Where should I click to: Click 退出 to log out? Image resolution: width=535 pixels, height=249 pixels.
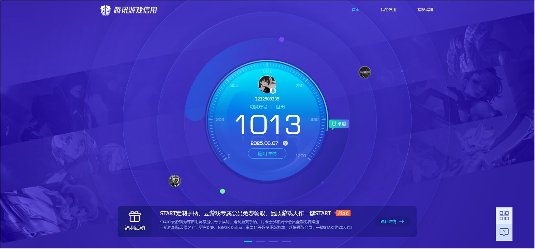point(280,107)
